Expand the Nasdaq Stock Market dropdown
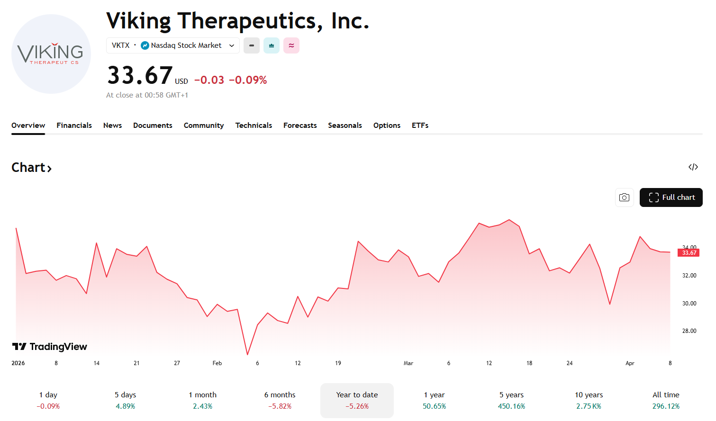716x421 pixels. 232,45
